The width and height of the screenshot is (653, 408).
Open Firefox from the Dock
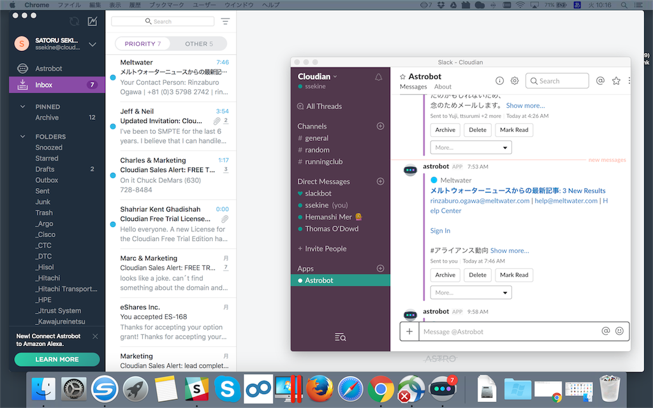point(319,388)
